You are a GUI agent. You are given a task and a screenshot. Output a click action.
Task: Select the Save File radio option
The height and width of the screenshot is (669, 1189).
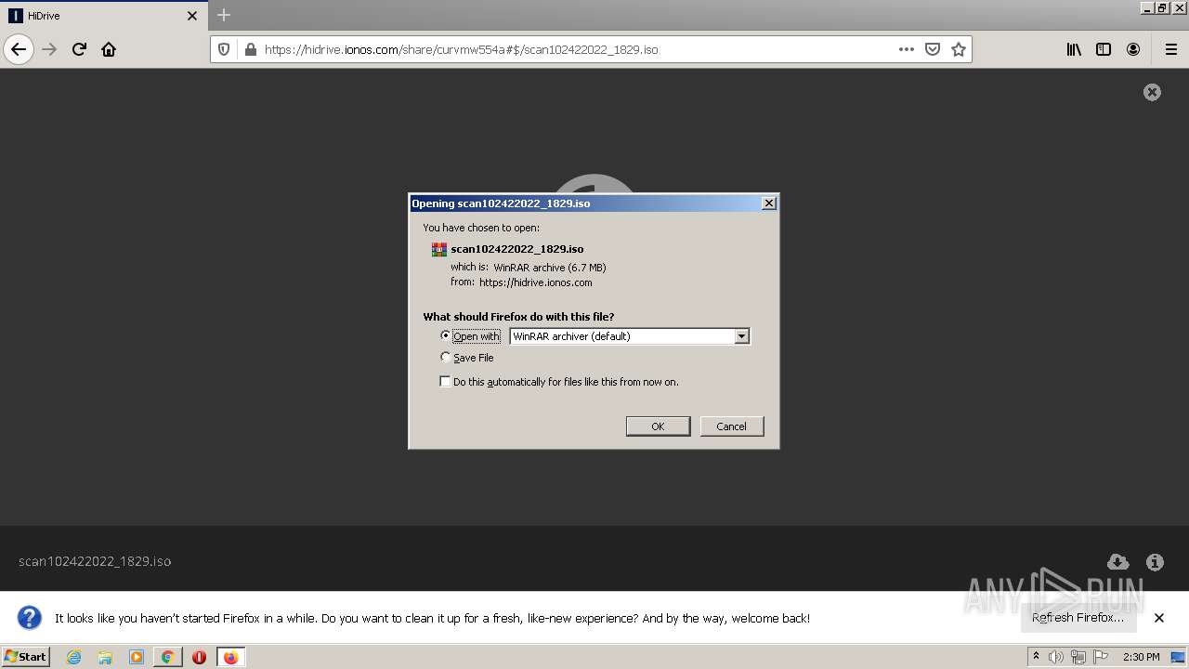446,357
